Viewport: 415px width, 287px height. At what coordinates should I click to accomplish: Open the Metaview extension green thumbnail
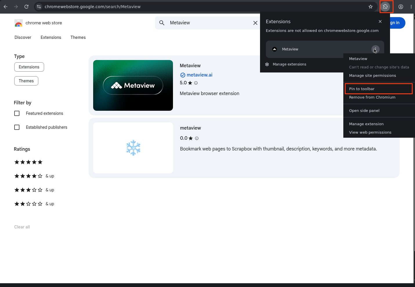pos(133,85)
